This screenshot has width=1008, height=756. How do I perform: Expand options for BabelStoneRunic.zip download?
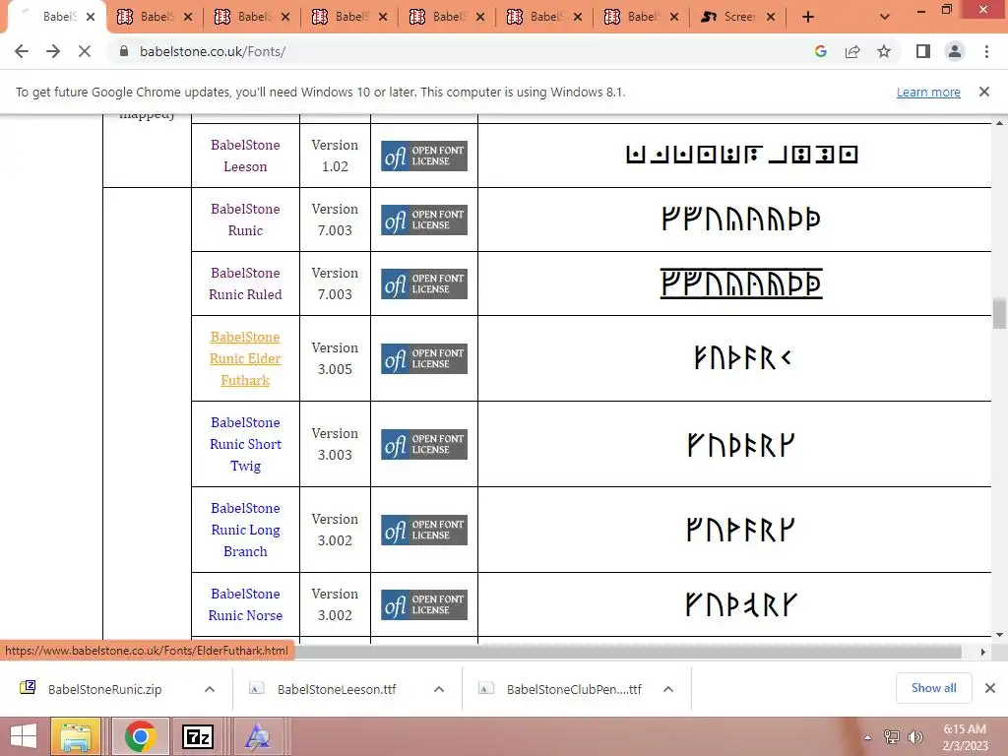click(x=210, y=689)
